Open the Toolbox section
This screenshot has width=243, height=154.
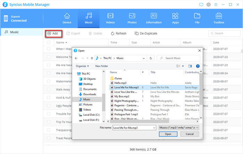(219, 18)
